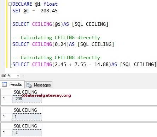This screenshot has height=137, width=157.
Task: Click SQL CEILING header above -4
Action: (x=25, y=126)
